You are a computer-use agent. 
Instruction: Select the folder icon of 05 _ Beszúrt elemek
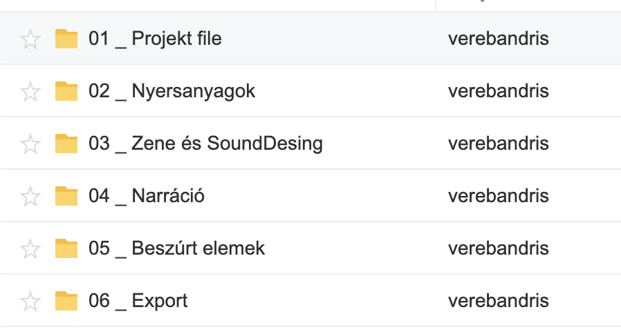point(66,248)
